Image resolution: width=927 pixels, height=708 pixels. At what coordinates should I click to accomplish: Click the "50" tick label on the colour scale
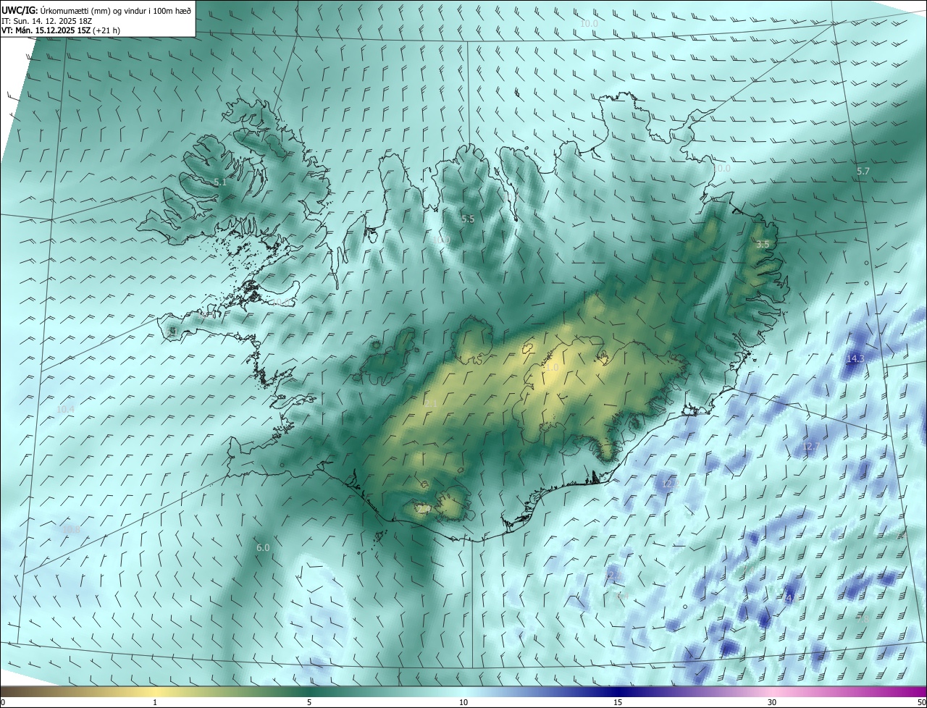tap(921, 703)
